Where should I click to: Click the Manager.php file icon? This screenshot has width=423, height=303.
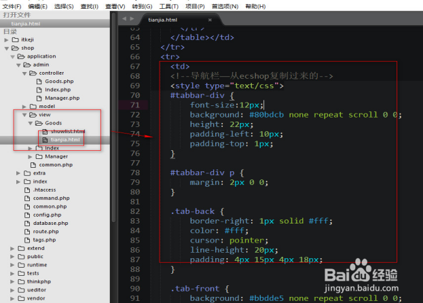pyautogui.click(x=39, y=99)
